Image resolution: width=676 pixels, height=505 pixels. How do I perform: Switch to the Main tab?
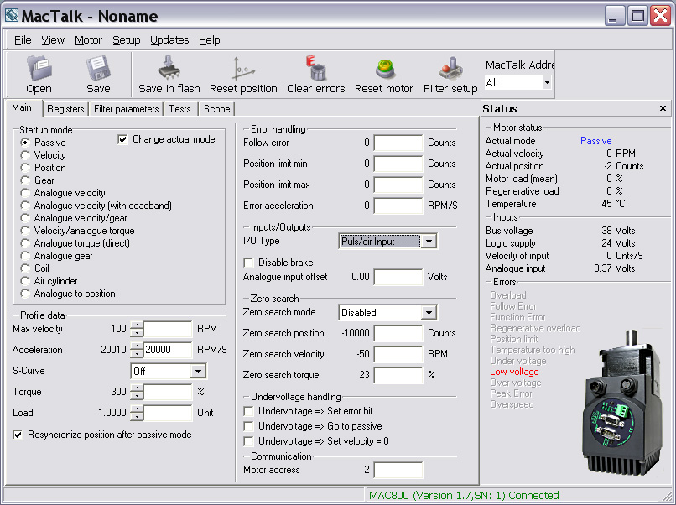pyautogui.click(x=22, y=108)
